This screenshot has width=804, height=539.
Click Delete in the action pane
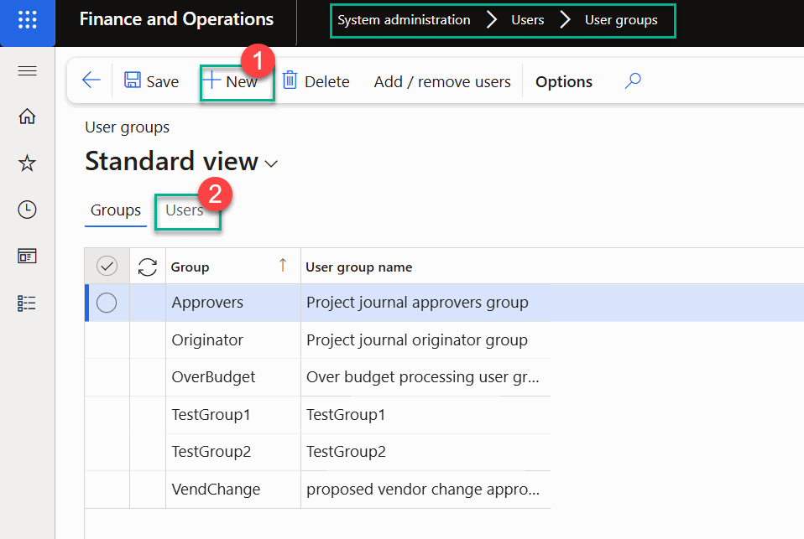tap(316, 81)
